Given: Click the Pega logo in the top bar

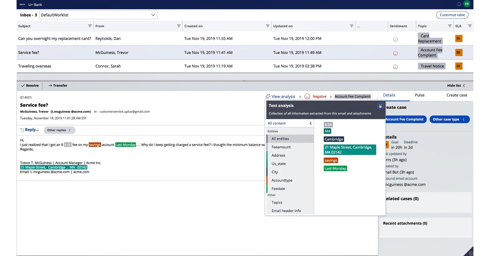Looking at the screenshot, I should pos(22,4).
